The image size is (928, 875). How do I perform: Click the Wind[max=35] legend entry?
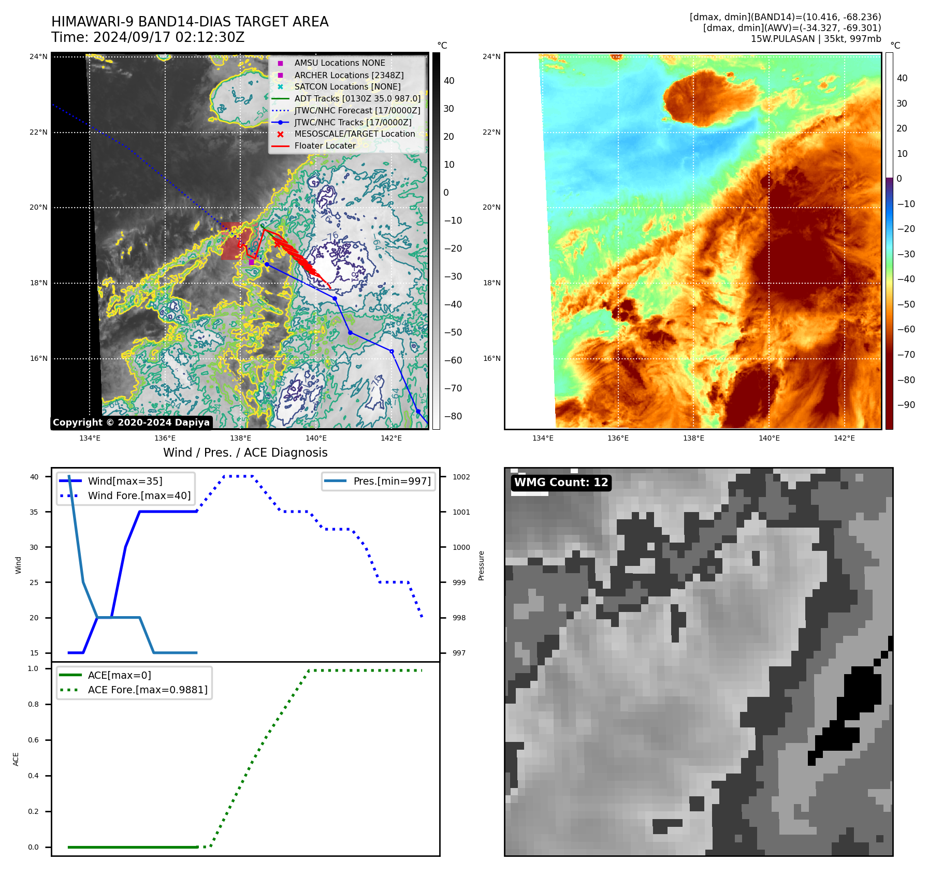[x=125, y=481]
